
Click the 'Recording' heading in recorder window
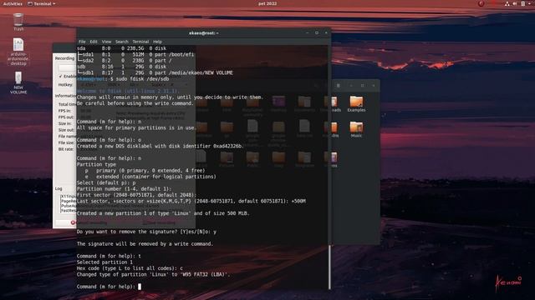[x=64, y=58]
